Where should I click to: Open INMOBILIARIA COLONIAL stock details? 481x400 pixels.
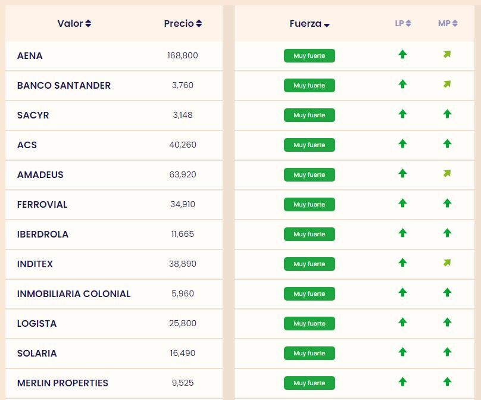(74, 294)
